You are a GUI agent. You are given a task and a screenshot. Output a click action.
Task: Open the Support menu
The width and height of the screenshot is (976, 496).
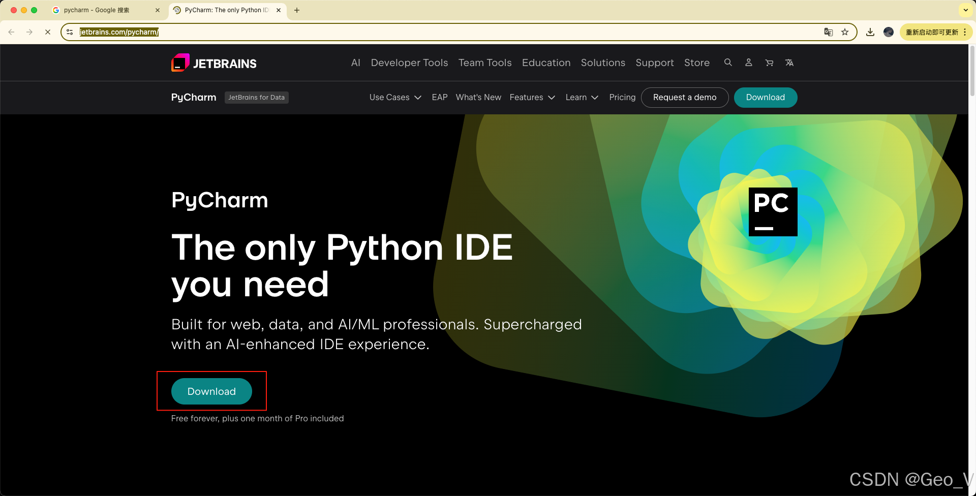tap(655, 63)
